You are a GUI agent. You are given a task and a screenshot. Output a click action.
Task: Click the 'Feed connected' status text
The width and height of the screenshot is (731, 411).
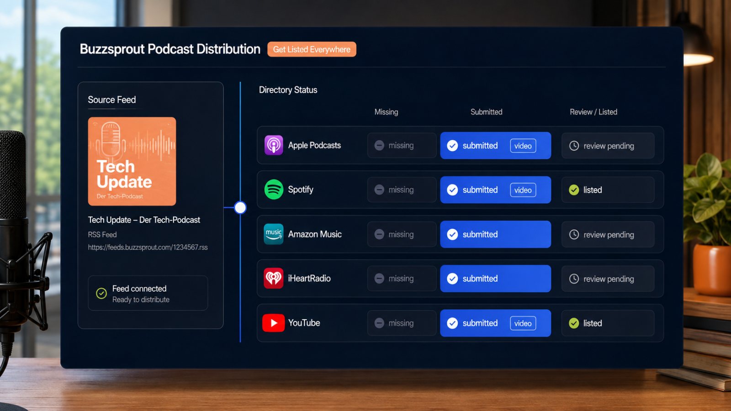pos(139,289)
